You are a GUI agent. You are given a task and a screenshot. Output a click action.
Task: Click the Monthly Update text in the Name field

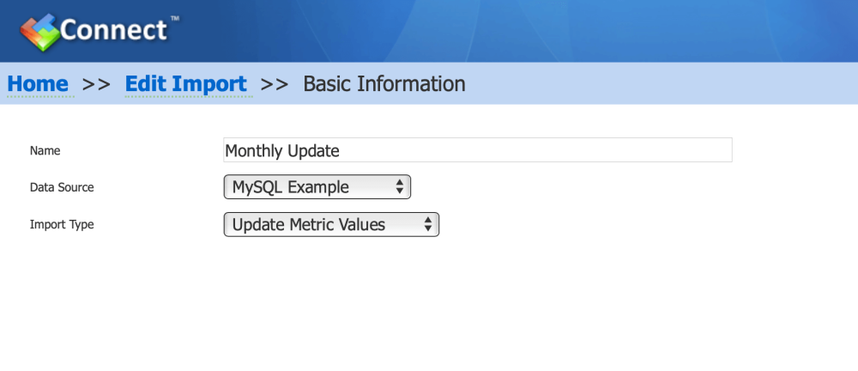pyautogui.click(x=282, y=150)
